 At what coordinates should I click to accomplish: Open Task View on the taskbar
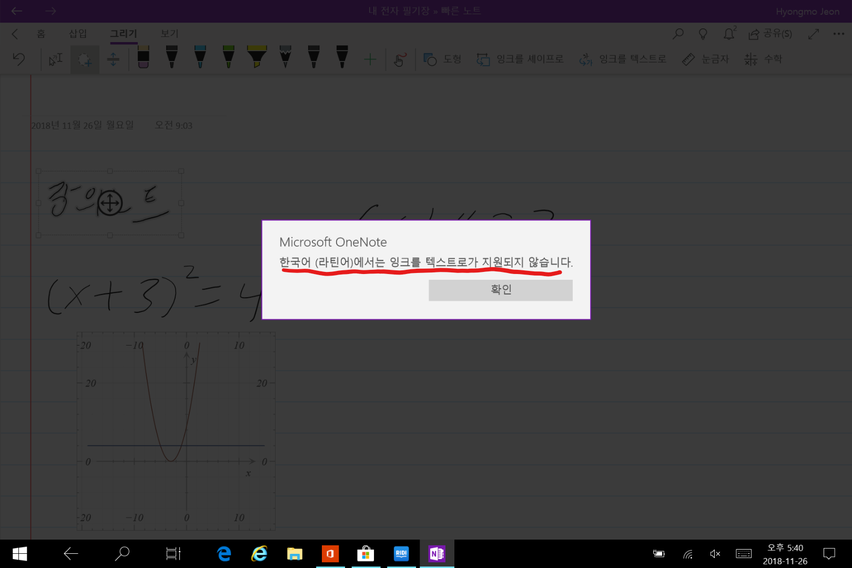(x=173, y=554)
